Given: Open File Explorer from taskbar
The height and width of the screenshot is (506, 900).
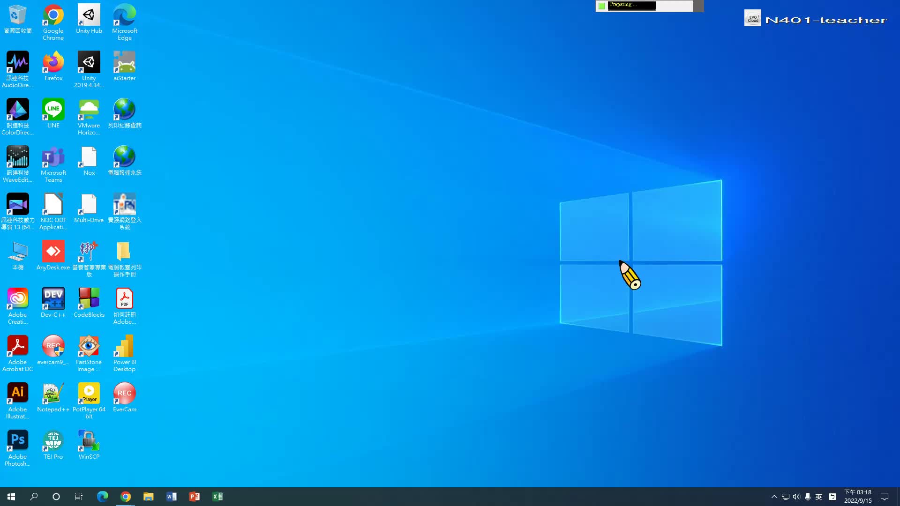Looking at the screenshot, I should pyautogui.click(x=148, y=497).
